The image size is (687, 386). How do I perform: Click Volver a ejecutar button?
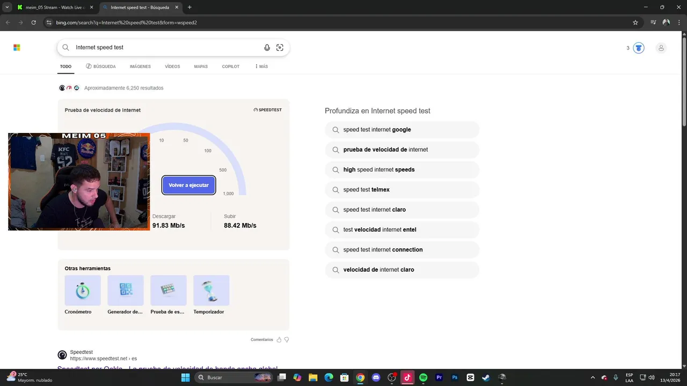pyautogui.click(x=189, y=185)
